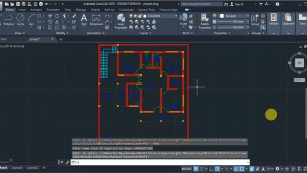Click the keyword search box

coord(201,4)
